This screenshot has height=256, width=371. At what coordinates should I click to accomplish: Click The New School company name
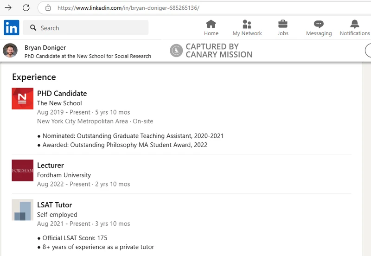59,103
